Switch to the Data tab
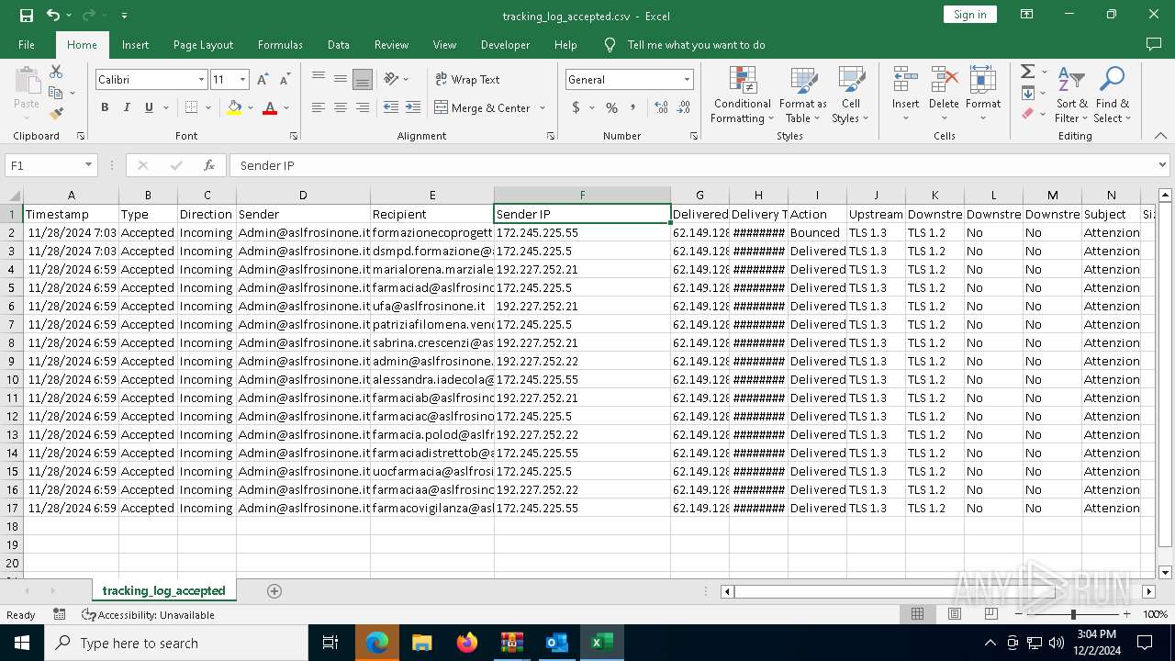This screenshot has height=661, width=1175. (x=339, y=44)
